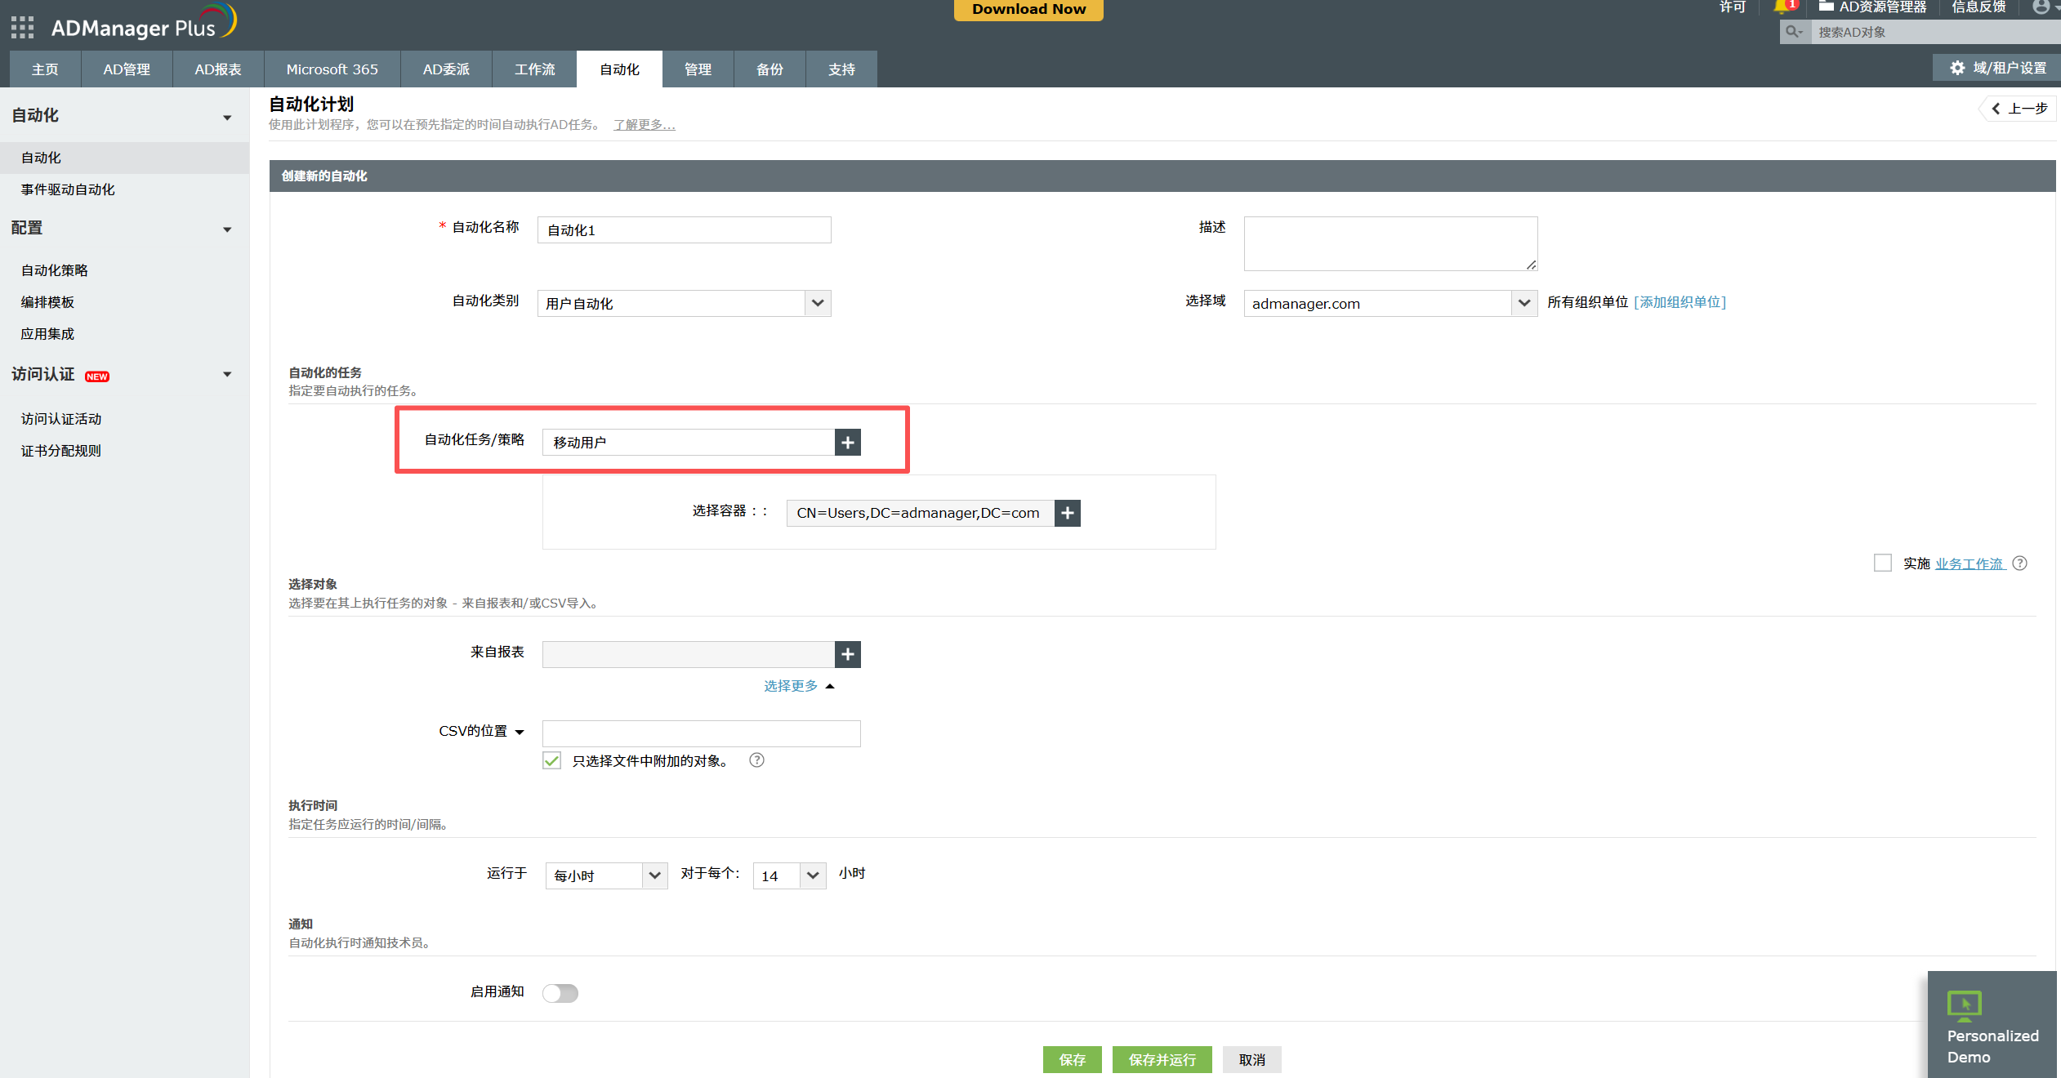The image size is (2061, 1078).
Task: Switch to the Microsoft 365 tab
Action: point(332,69)
